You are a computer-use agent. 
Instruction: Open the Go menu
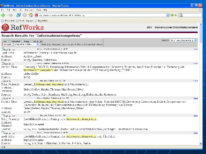point(21,10)
